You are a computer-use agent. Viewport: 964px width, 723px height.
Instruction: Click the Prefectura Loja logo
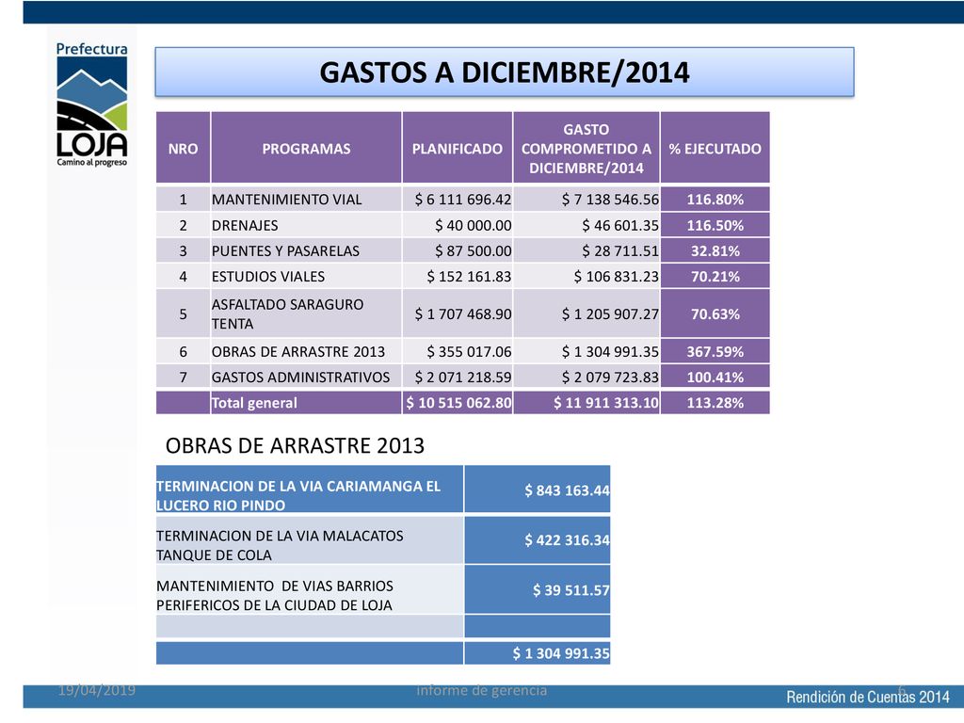[91, 104]
